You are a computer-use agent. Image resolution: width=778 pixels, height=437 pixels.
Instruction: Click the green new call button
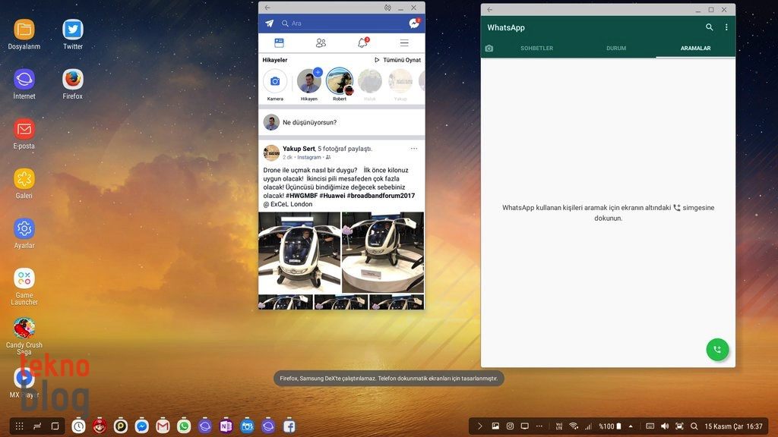coord(717,349)
